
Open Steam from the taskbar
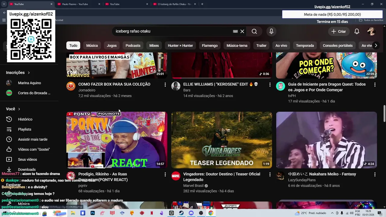click(181, 213)
